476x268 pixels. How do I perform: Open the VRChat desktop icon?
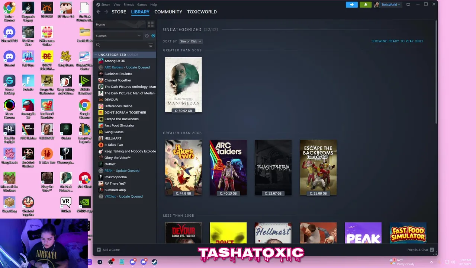pyautogui.click(x=65, y=204)
